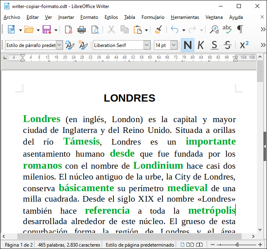Open the Undo history dropdown arrow
267x249 pixels.
pyautogui.click(x=184, y=30)
